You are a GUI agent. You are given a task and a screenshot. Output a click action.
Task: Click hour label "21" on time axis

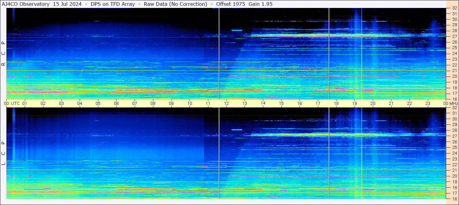[391, 103]
